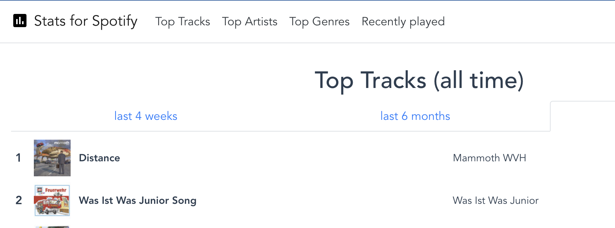Click empty header space right of Recently played
The width and height of the screenshot is (615, 228).
tap(530, 22)
